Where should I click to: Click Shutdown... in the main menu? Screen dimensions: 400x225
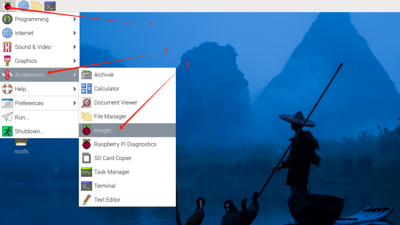coord(29,131)
